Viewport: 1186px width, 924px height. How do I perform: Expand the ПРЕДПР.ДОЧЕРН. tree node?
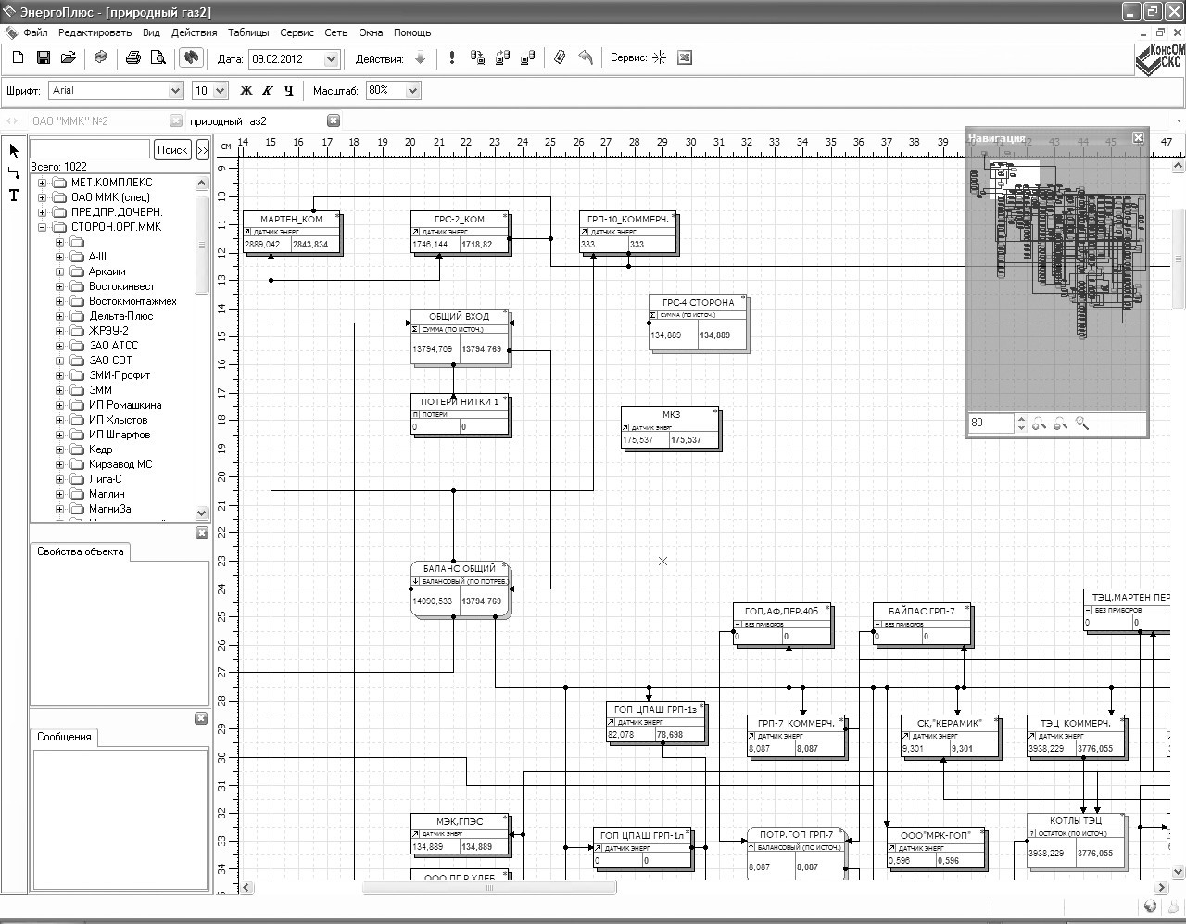coord(42,212)
